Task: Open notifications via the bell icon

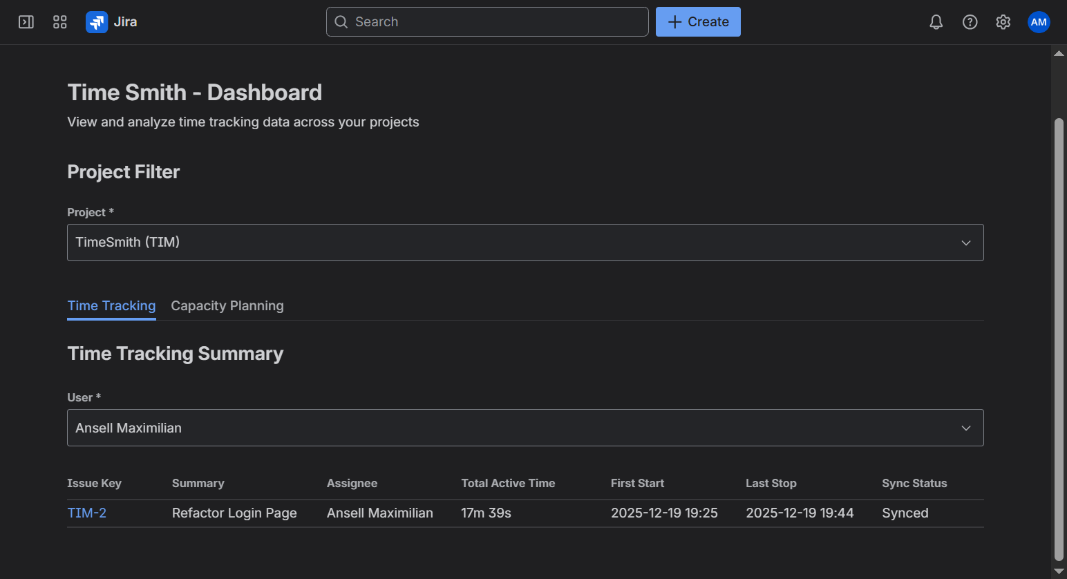Action: (936, 21)
